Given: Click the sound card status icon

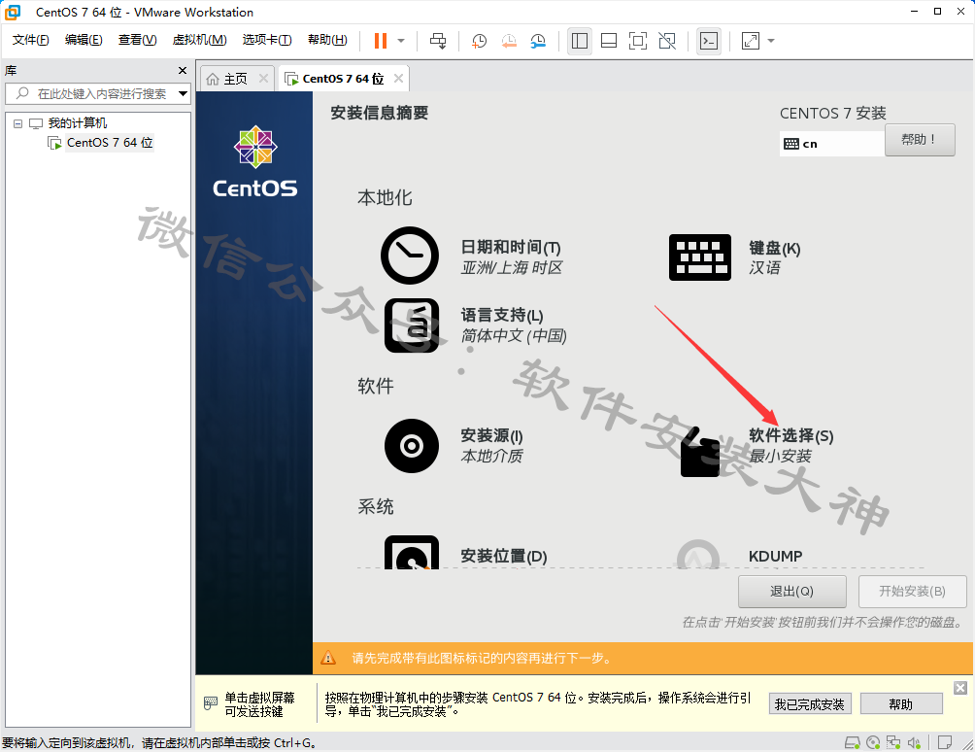Looking at the screenshot, I should [x=914, y=742].
